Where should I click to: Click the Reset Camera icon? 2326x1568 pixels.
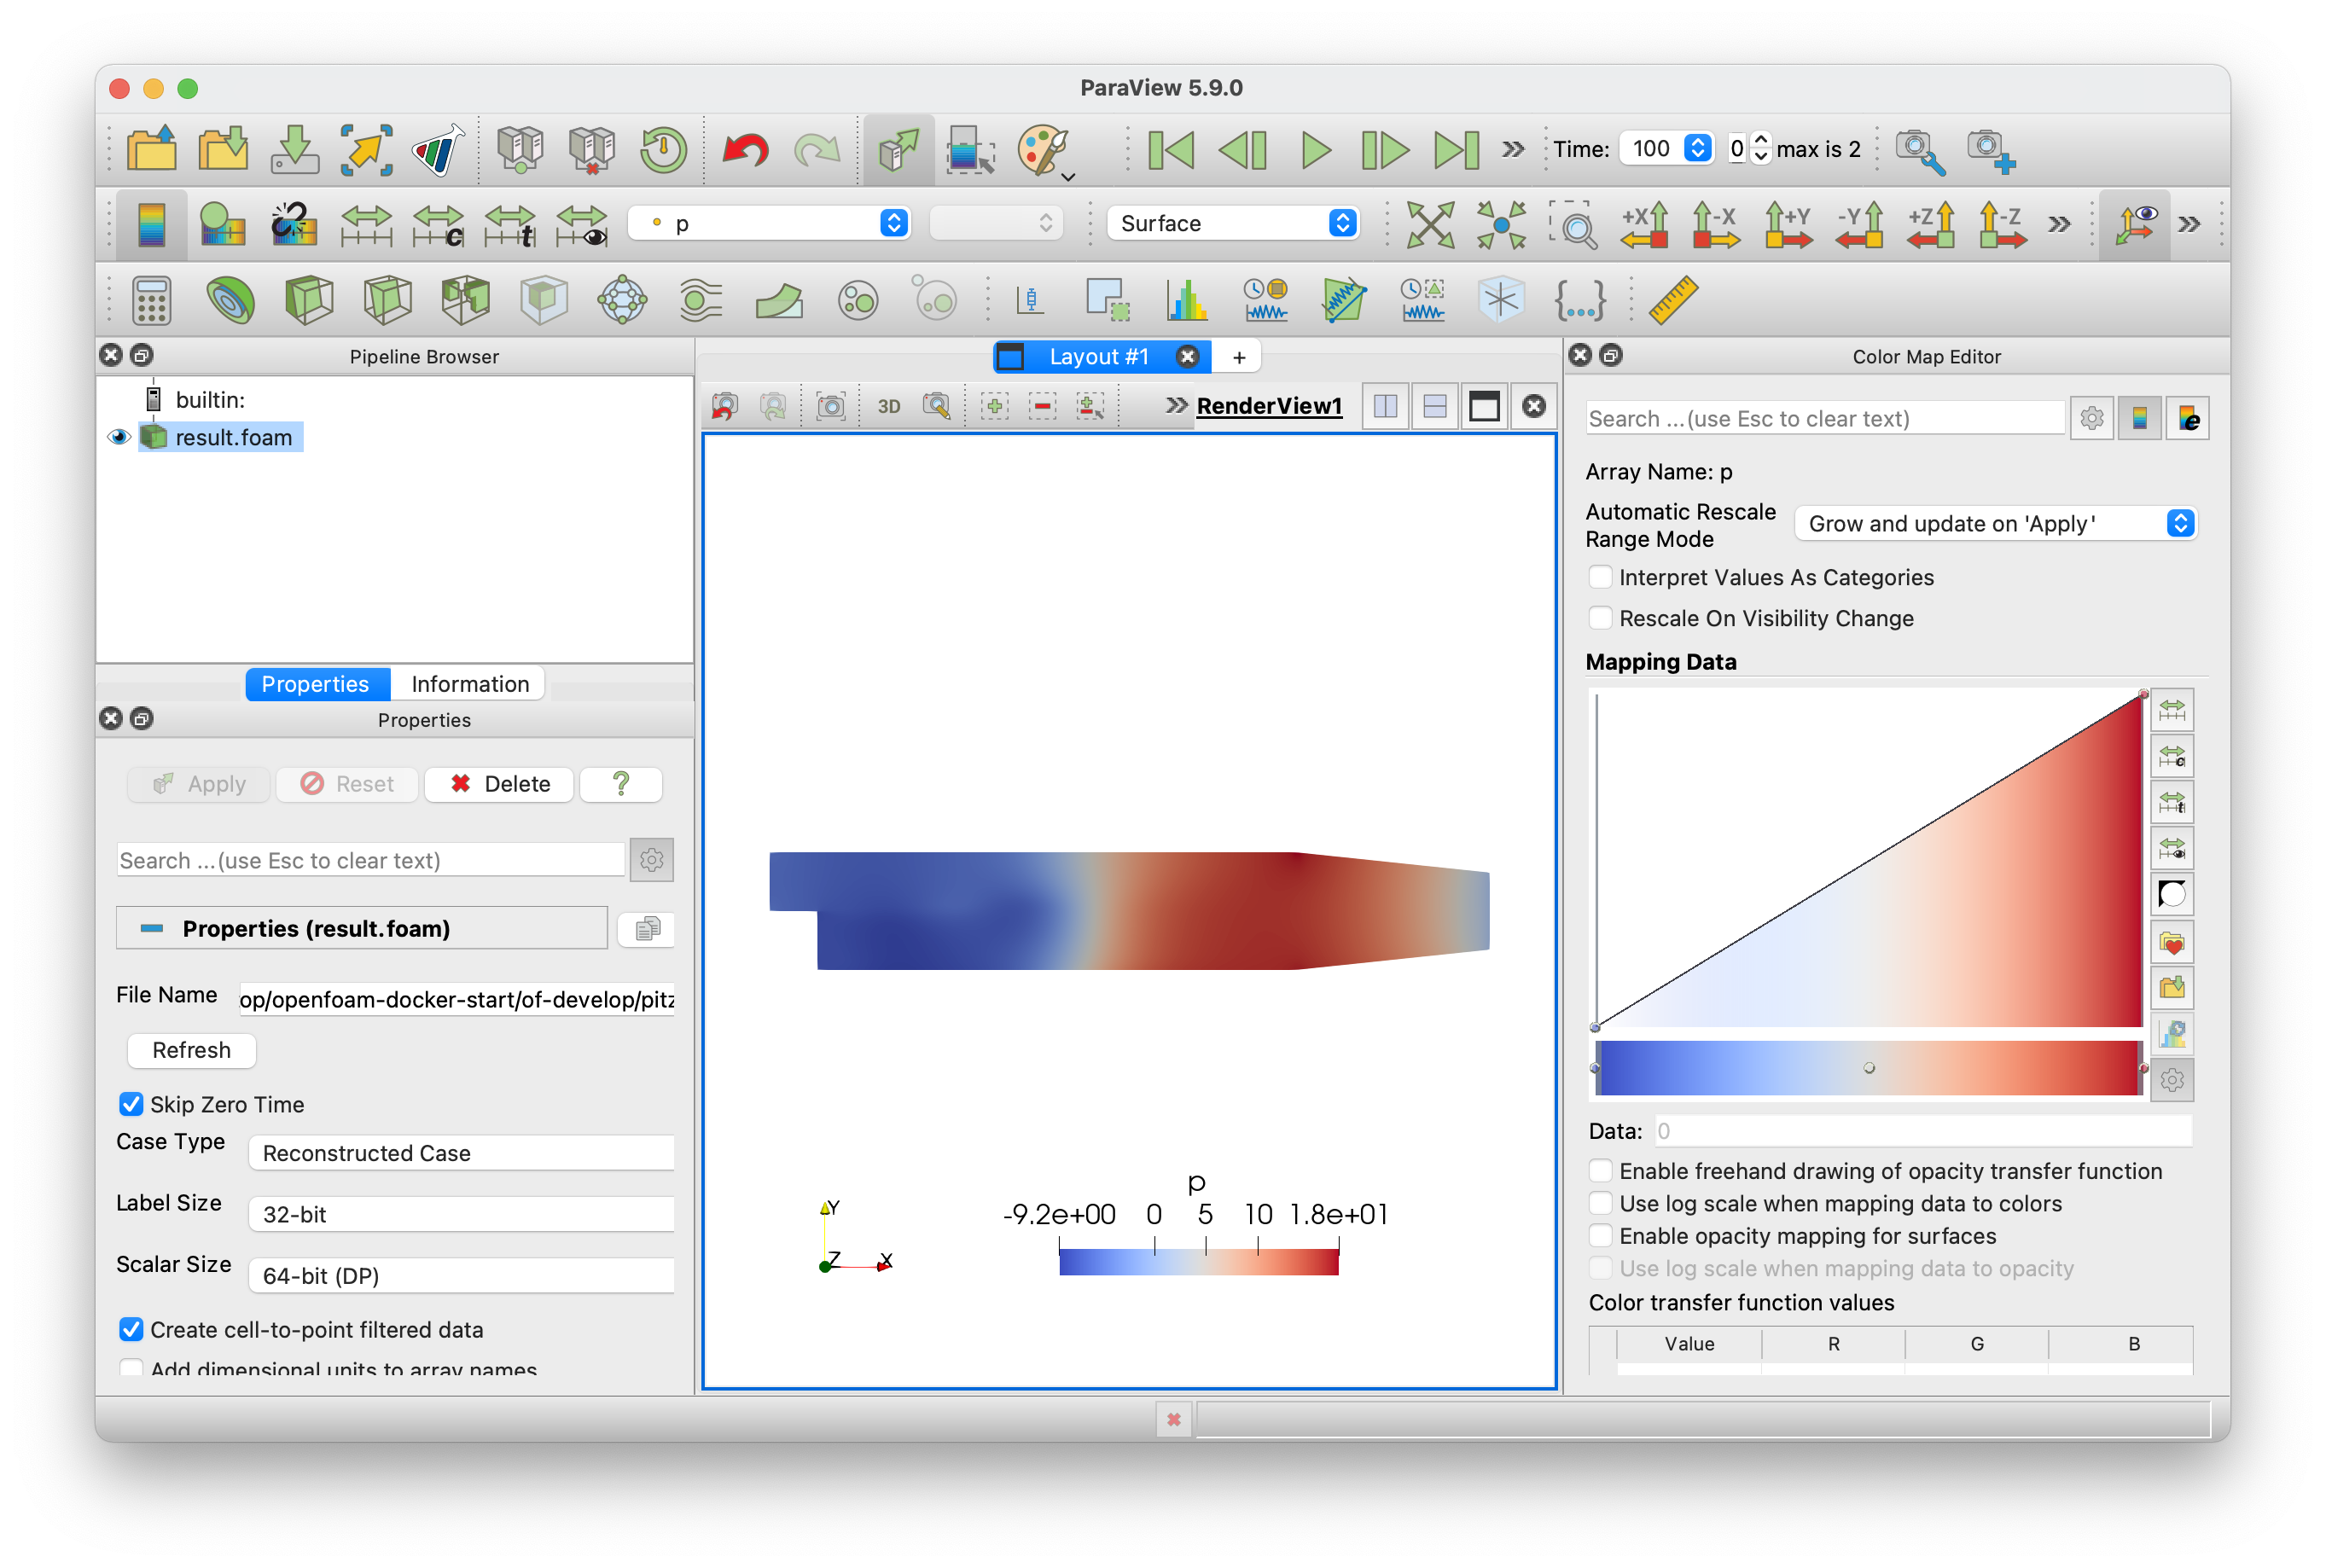(x=1430, y=224)
